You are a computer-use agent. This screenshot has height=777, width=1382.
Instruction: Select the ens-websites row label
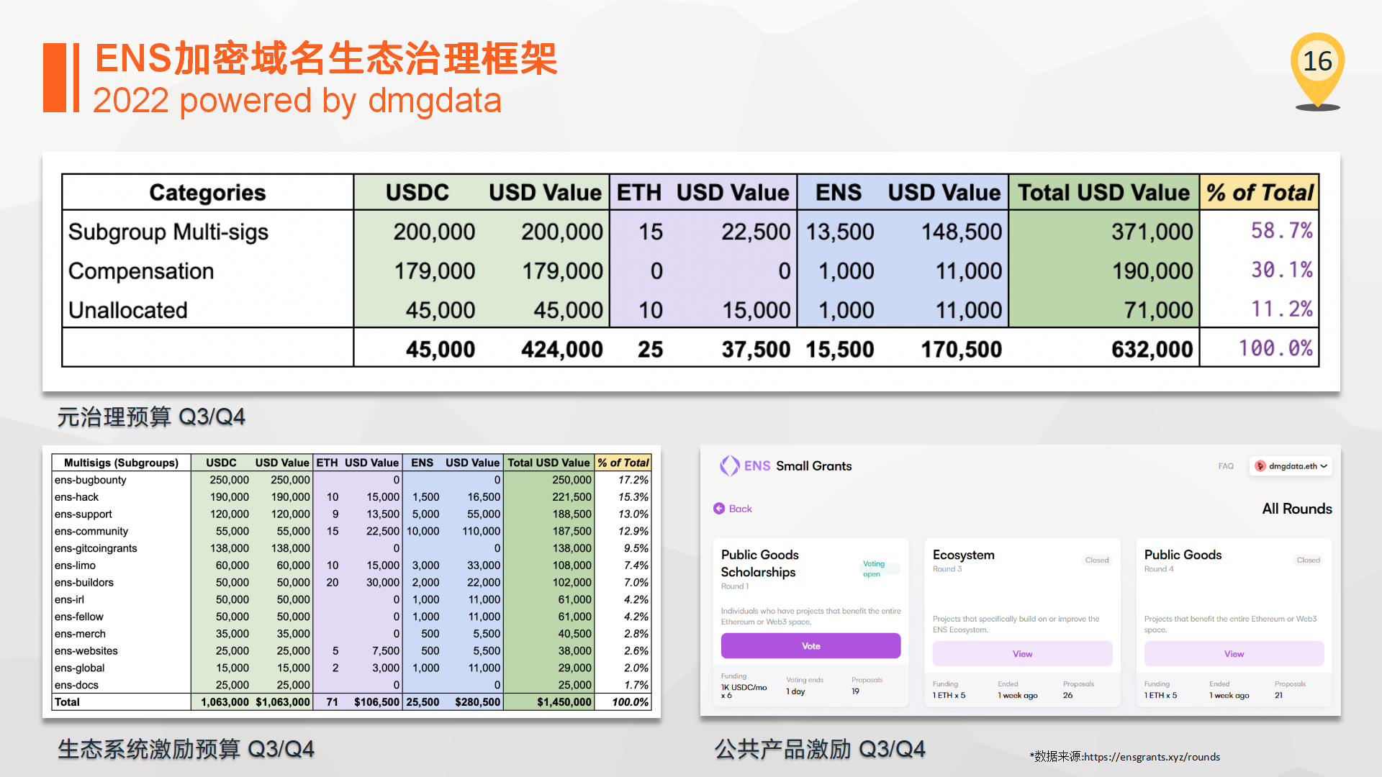86,651
